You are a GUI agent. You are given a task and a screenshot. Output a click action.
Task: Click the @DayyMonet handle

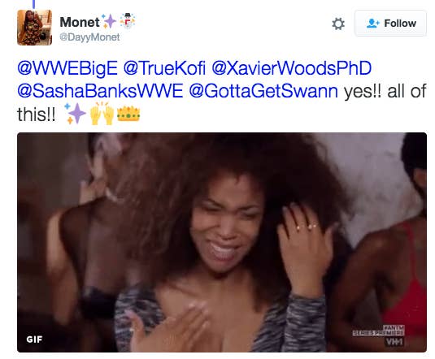point(89,37)
